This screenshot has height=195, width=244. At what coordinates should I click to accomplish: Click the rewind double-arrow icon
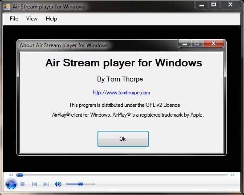11,175
